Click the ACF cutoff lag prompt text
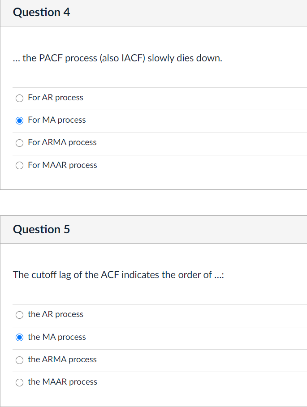Viewport: 307px width, 407px height. click(x=118, y=275)
